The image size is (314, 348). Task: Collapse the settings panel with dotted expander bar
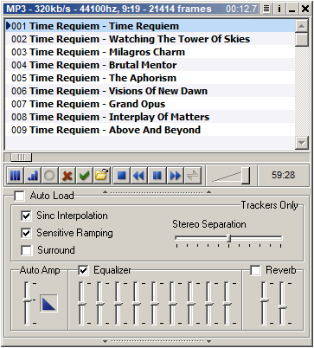[x=157, y=192]
